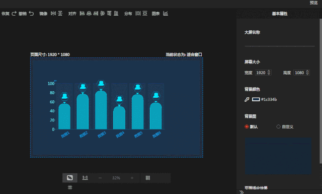Decrease the height value with down stepper
The height and width of the screenshot is (194, 322).
(x=307, y=74)
